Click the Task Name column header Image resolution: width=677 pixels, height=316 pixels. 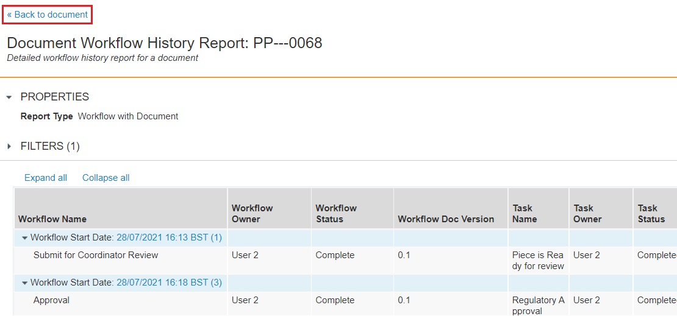point(525,214)
